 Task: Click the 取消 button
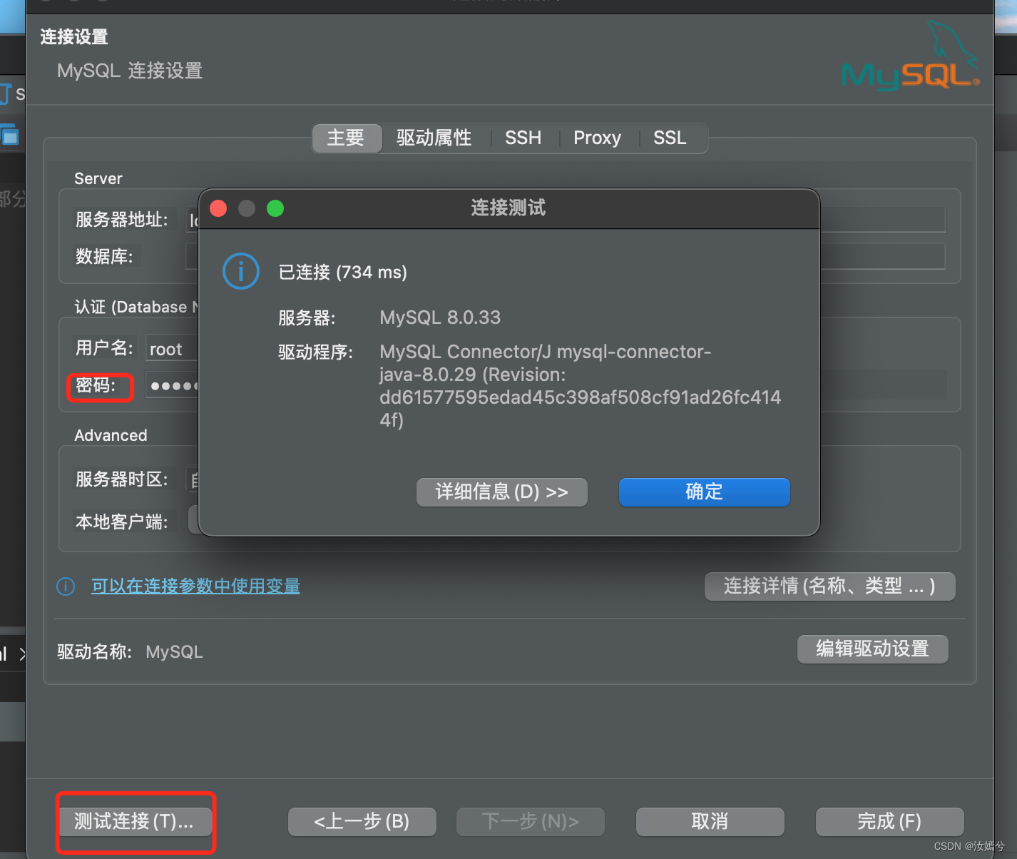pyautogui.click(x=710, y=822)
